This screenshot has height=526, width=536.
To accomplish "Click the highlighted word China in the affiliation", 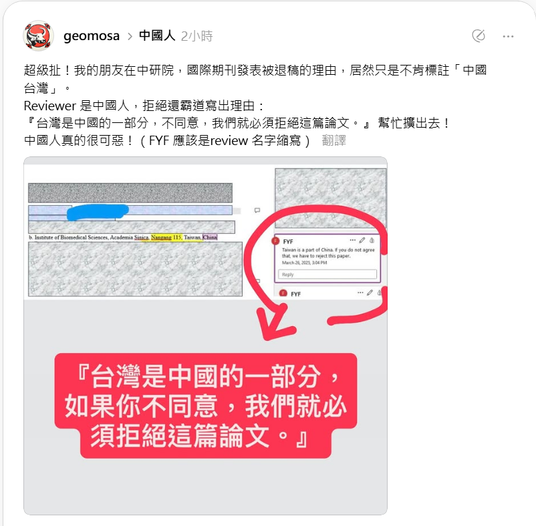I will 210,237.
